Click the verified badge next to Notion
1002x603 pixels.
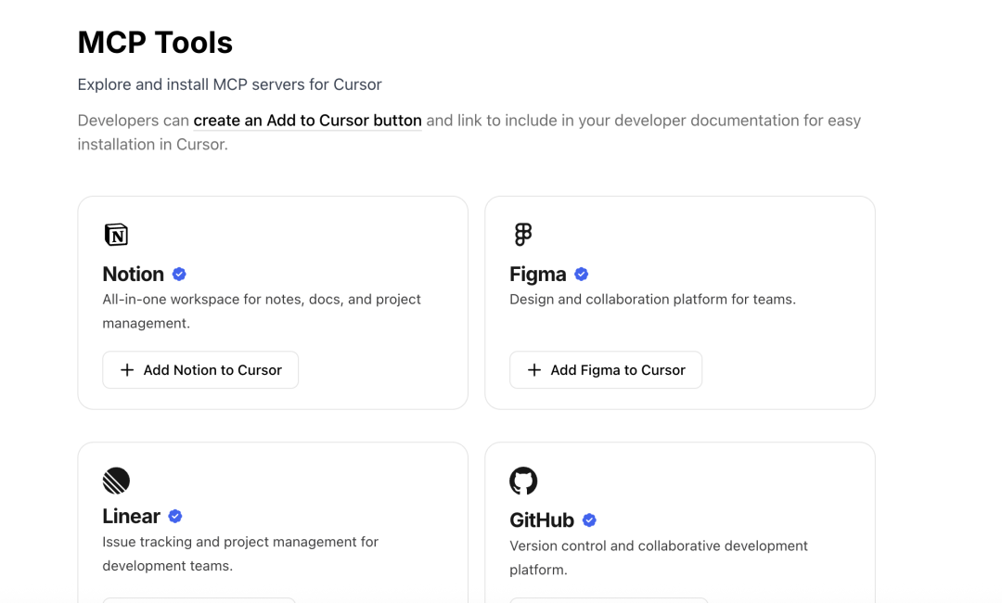tap(179, 274)
